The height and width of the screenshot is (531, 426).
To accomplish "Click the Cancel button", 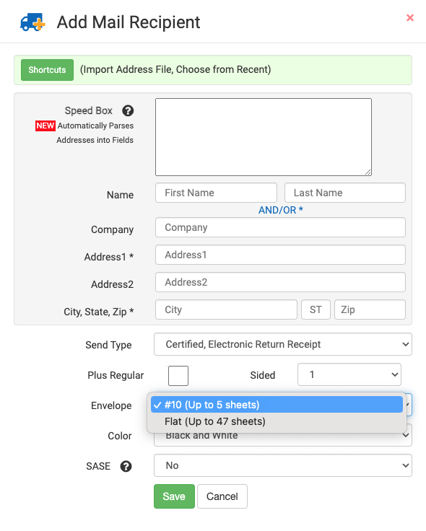I will point(222,496).
